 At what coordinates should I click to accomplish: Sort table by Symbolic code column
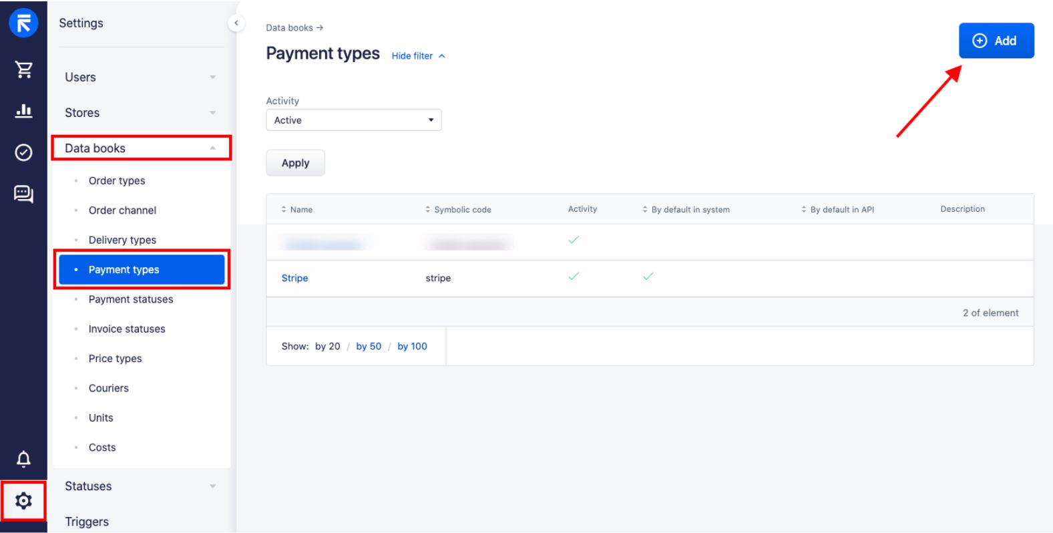point(458,210)
